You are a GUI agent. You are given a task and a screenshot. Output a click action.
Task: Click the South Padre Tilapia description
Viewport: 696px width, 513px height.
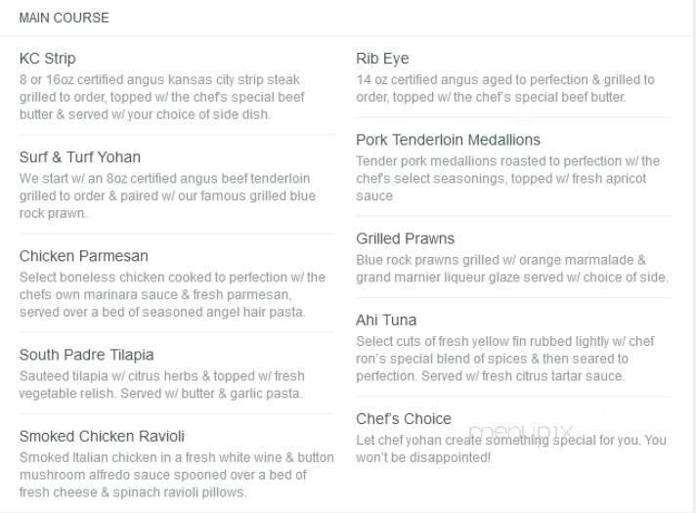pyautogui.click(x=162, y=384)
